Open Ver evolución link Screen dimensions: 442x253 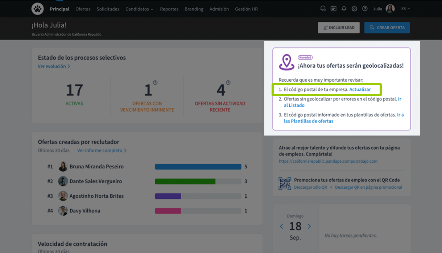(x=54, y=67)
